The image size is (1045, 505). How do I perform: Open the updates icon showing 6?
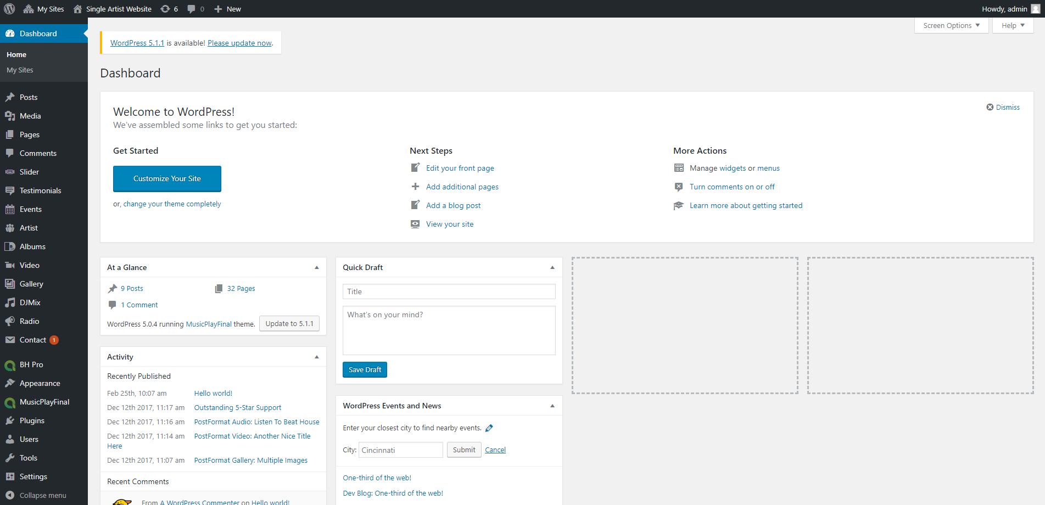coord(169,9)
